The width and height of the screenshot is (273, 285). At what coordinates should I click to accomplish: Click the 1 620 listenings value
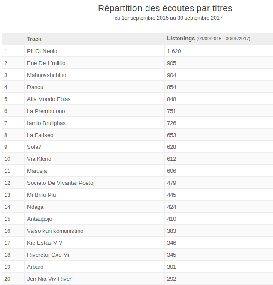click(x=174, y=51)
